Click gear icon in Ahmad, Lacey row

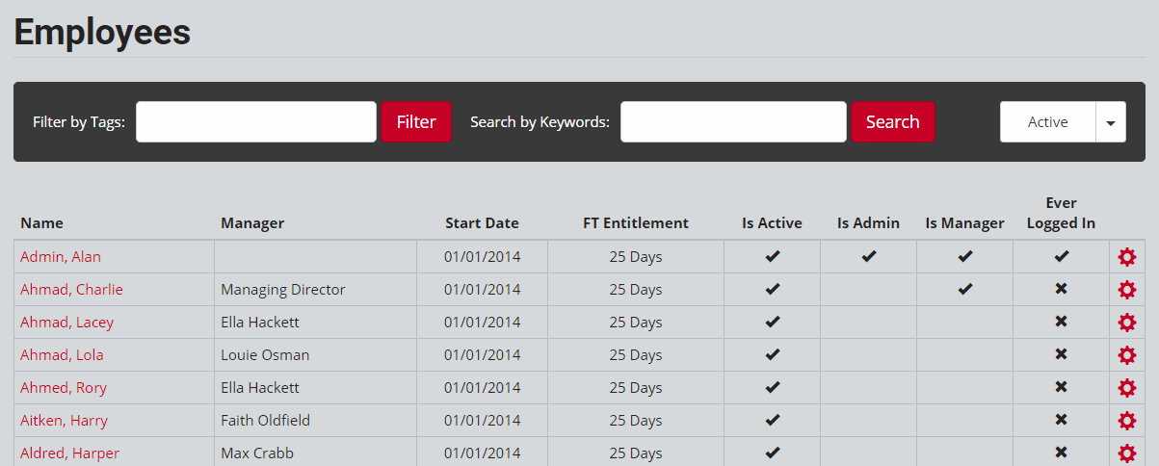click(1126, 323)
